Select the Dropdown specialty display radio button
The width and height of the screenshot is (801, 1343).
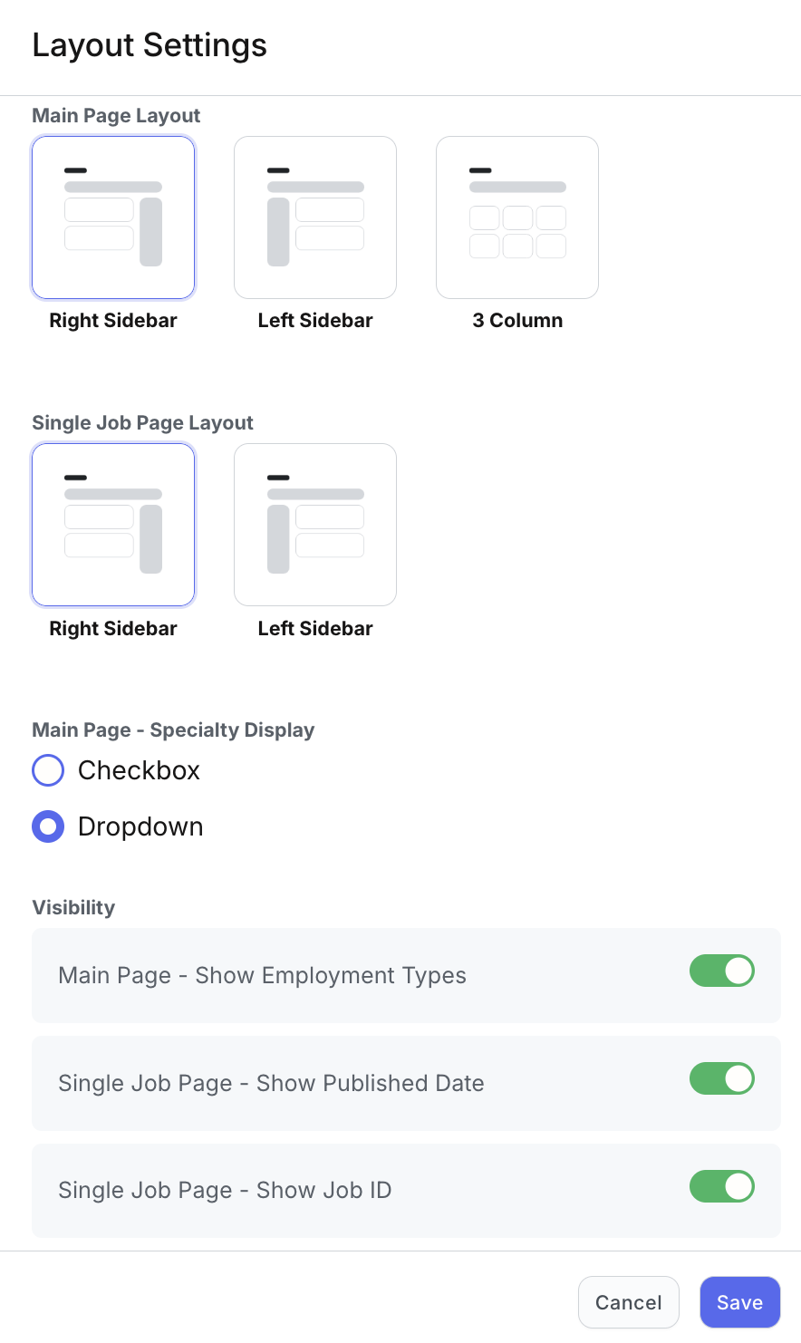[48, 826]
